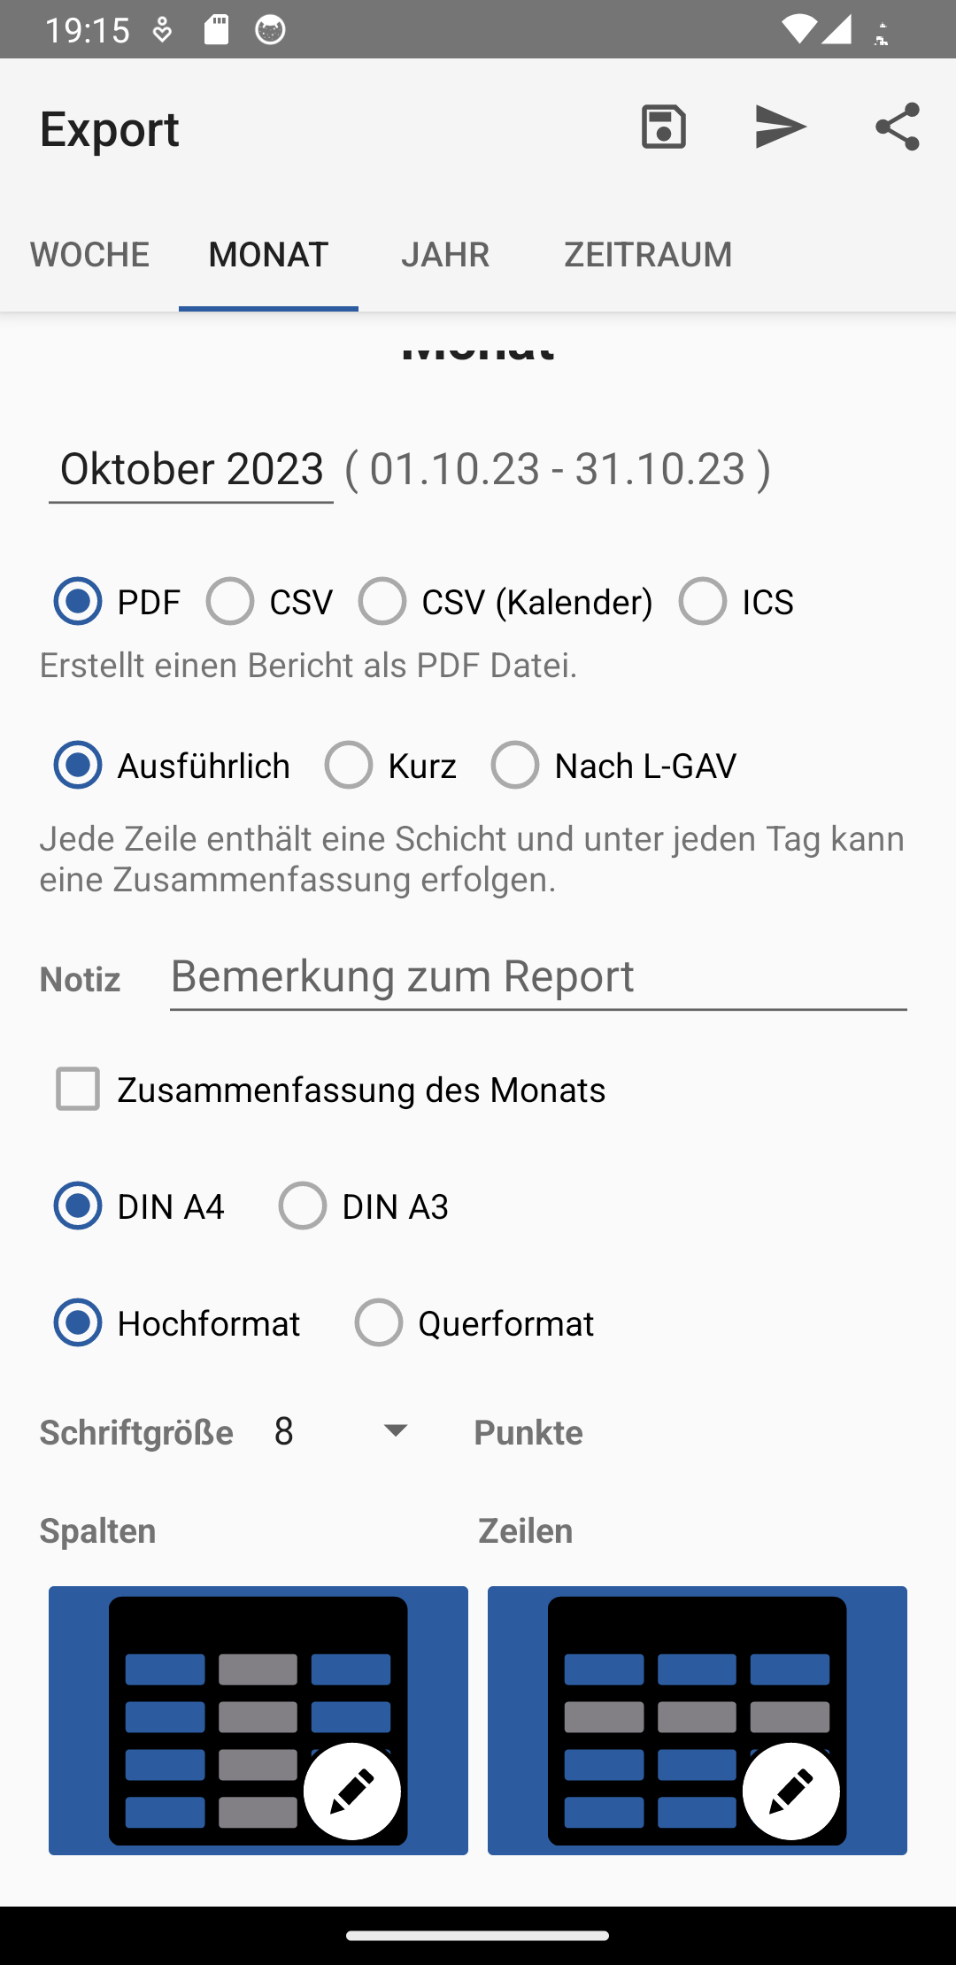Select the Kurz report style
Image resolution: width=956 pixels, height=1965 pixels.
[x=349, y=766]
